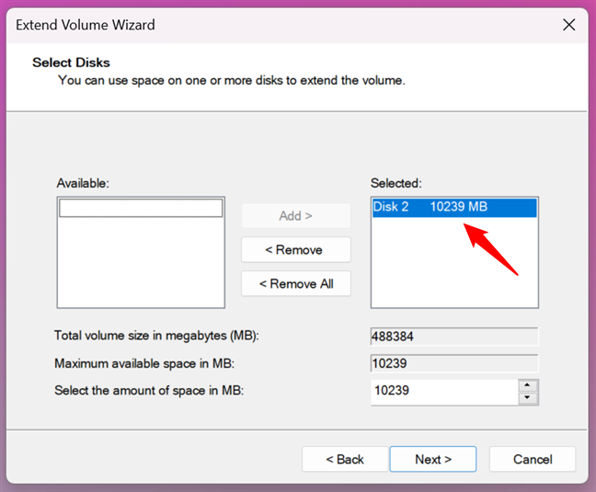
Task: Click the Select Disks heading
Action: (71, 63)
